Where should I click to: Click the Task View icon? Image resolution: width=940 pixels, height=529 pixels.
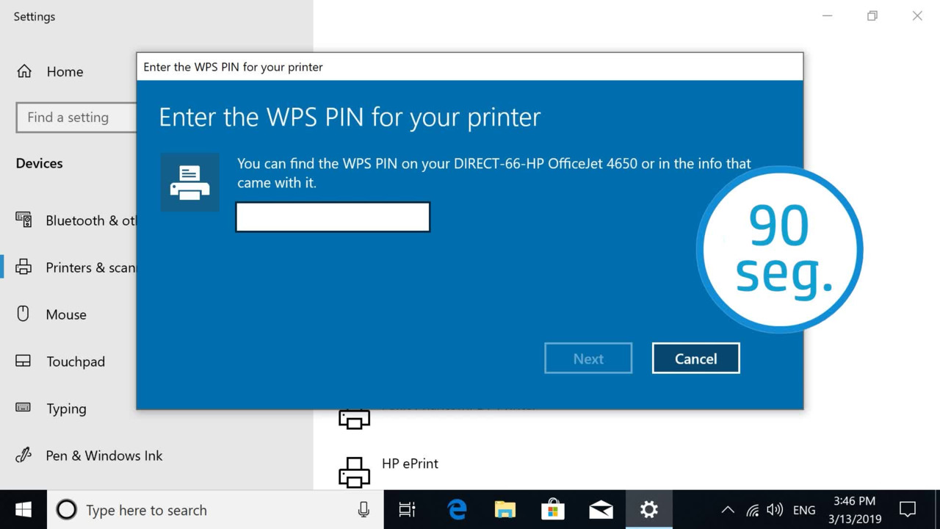coord(407,509)
